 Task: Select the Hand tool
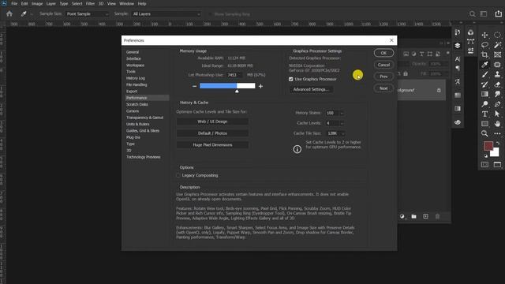point(497,124)
